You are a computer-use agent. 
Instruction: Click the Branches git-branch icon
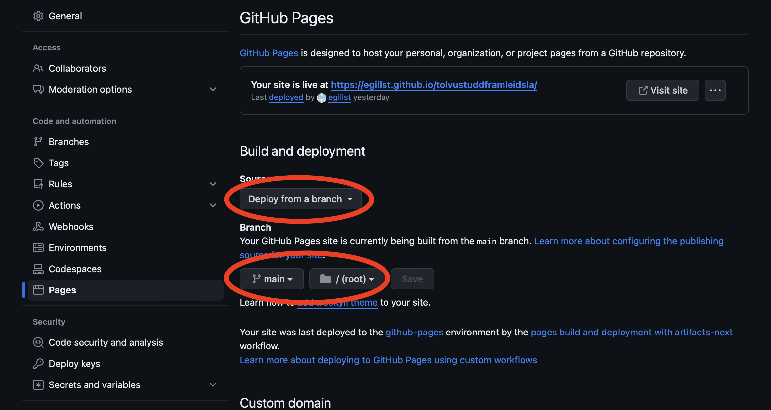[38, 142]
